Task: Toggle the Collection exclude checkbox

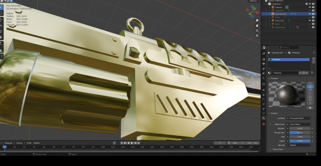Action: pyautogui.click(x=307, y=4)
